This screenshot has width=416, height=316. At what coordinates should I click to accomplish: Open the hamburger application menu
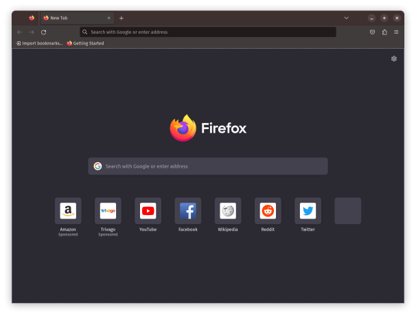(x=396, y=32)
